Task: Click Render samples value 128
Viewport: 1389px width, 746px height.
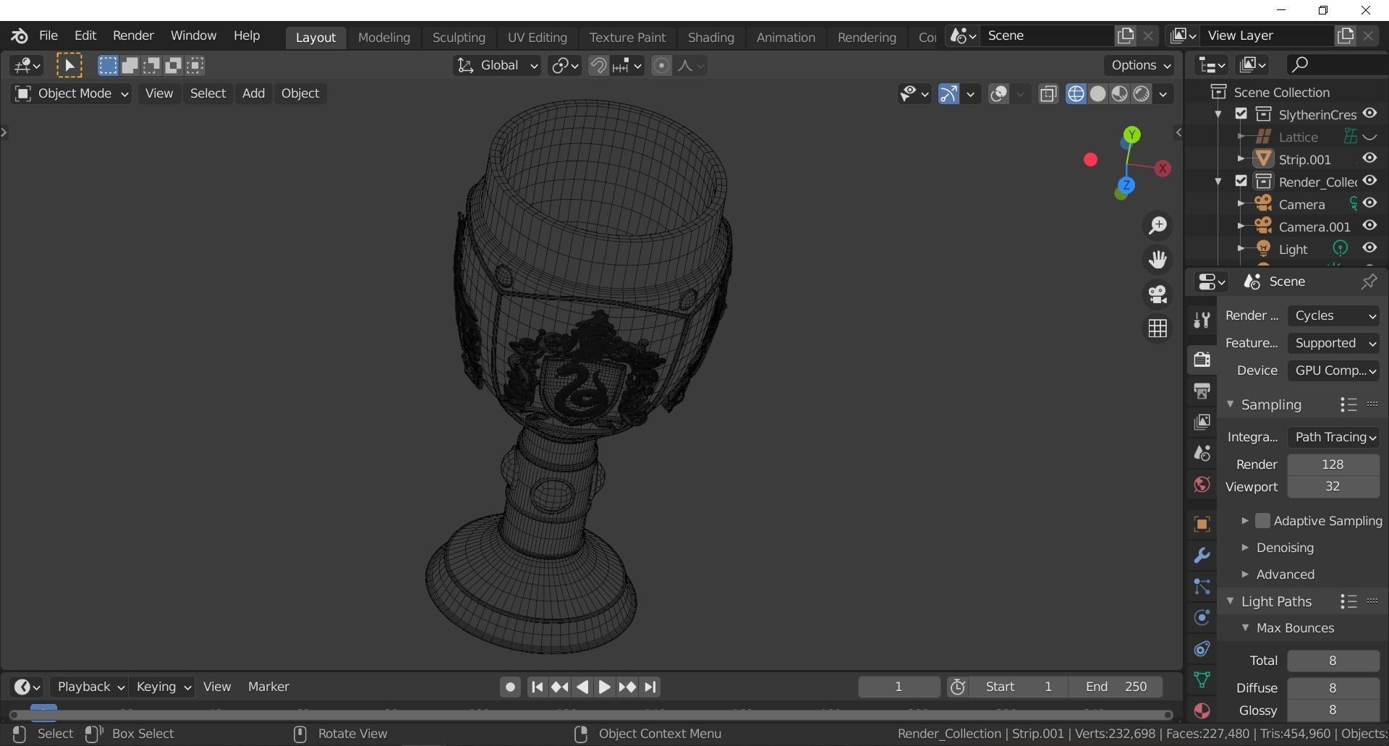Action: tap(1333, 465)
